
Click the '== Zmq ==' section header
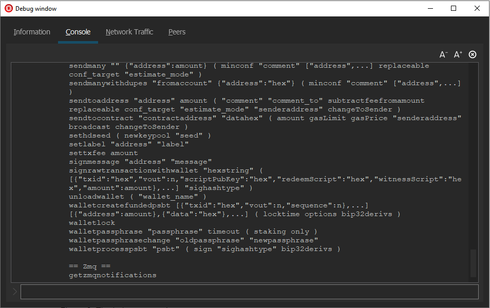pos(90,266)
